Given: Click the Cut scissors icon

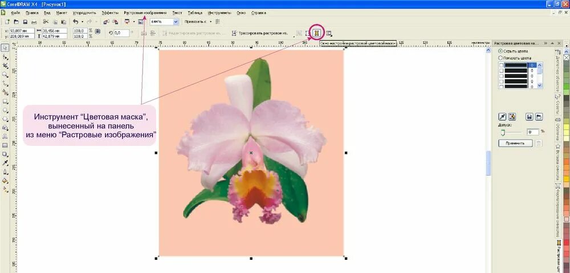Looking at the screenshot, I should coord(46,22).
